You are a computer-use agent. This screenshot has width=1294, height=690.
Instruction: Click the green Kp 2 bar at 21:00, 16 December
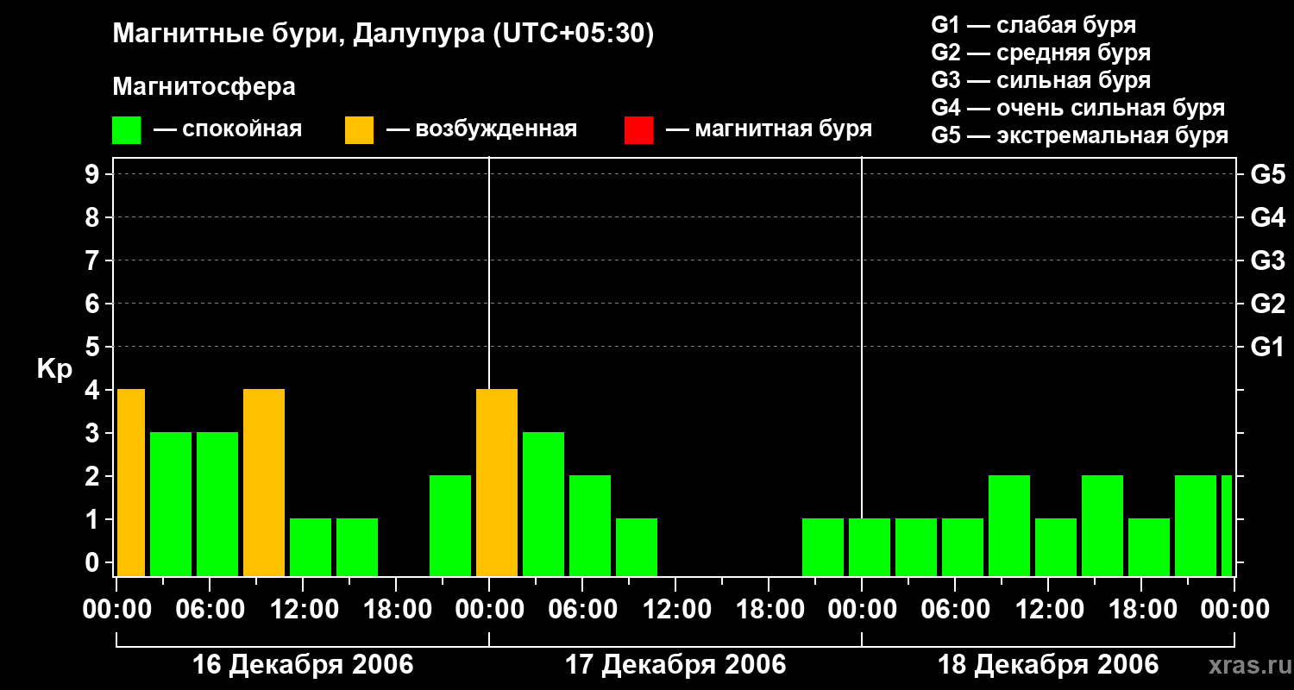[450, 526]
